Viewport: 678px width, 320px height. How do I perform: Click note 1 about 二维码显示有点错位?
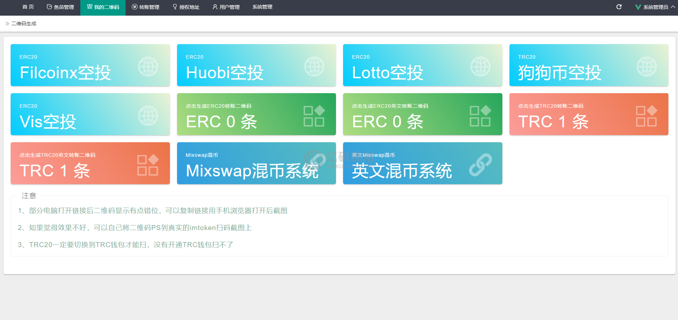(x=153, y=210)
